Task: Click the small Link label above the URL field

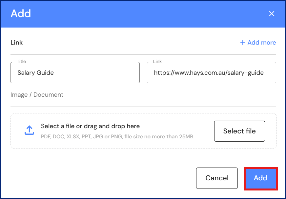Action: tap(157, 61)
